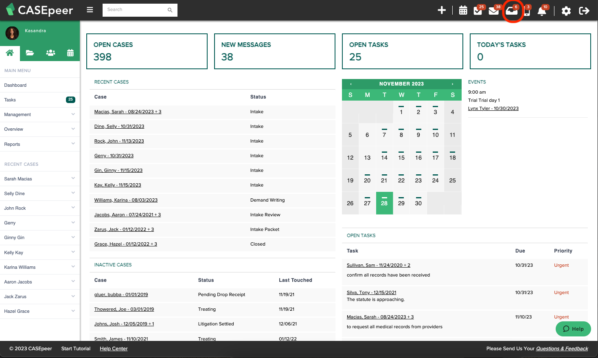The width and height of the screenshot is (598, 358).
Task: Go to next month in calendar
Action: [x=452, y=84]
